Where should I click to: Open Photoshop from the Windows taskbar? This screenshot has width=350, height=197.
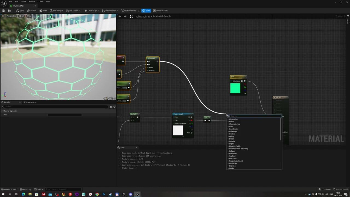click(104, 194)
